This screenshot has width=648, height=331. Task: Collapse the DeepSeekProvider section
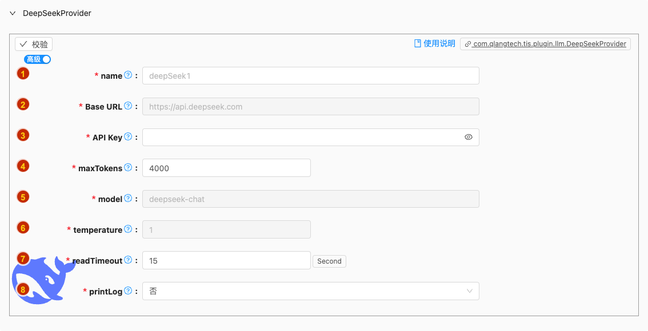[x=13, y=13]
